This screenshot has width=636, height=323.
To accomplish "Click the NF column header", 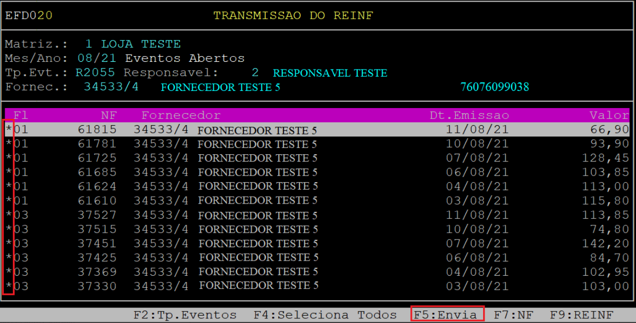I will point(109,115).
